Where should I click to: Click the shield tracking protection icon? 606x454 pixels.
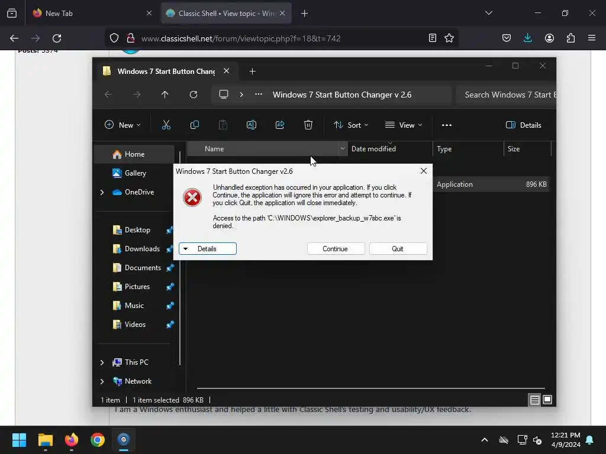tap(114, 38)
